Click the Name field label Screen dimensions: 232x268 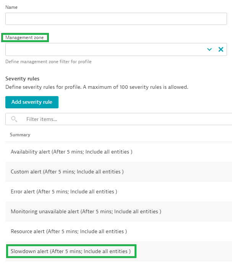pos(11,7)
